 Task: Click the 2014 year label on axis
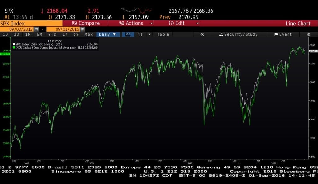pos(92,163)
